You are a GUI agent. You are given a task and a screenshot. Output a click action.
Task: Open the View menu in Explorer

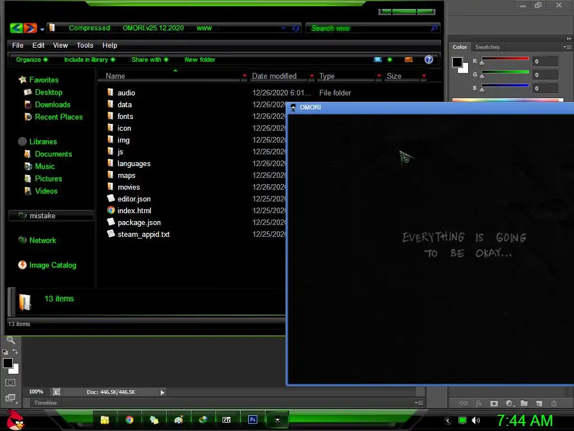pos(61,45)
